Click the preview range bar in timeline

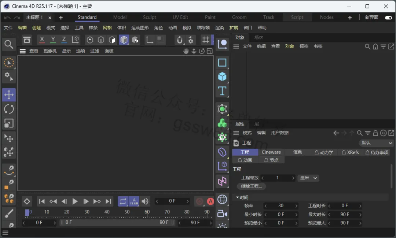[117, 222]
